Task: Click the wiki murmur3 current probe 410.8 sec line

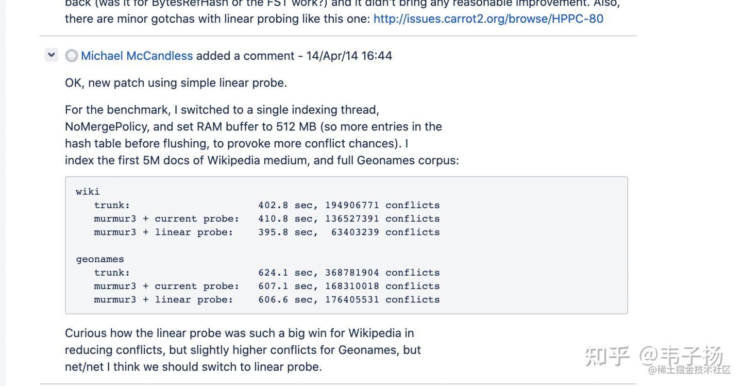Action: tap(266, 219)
